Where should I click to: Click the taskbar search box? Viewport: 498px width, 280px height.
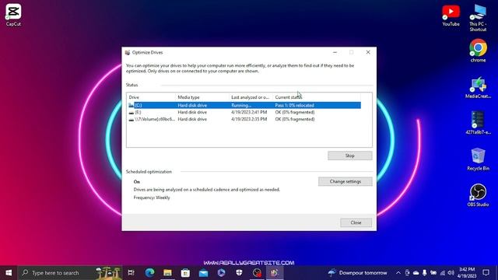pyautogui.click(x=70, y=273)
